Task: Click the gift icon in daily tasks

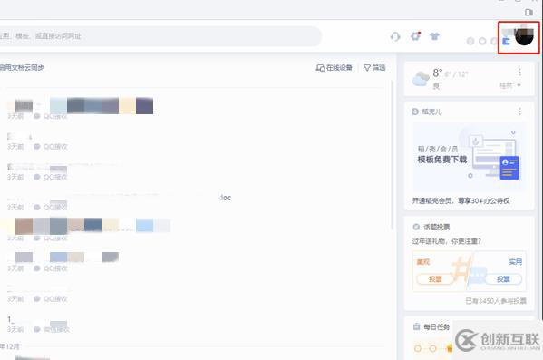Action: [x=450, y=348]
